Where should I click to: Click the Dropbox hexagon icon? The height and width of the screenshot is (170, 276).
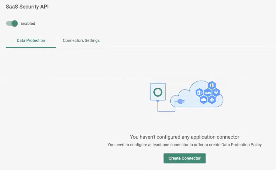[217, 92]
